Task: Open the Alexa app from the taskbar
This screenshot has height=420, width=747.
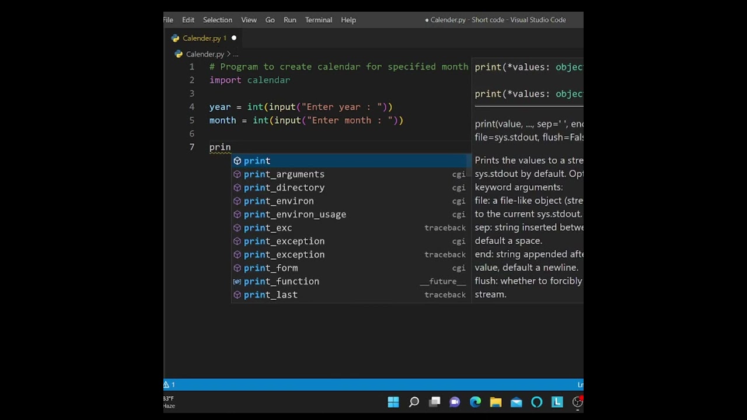Action: [536, 402]
